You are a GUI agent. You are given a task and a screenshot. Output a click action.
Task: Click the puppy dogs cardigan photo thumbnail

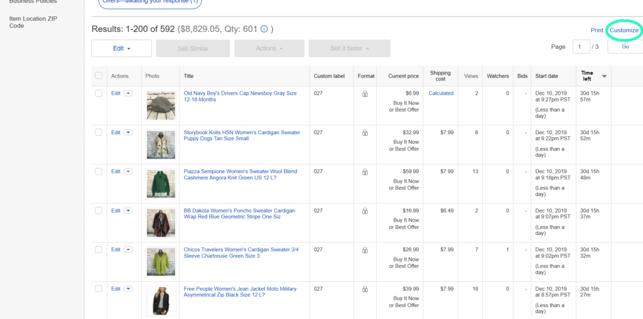[161, 145]
